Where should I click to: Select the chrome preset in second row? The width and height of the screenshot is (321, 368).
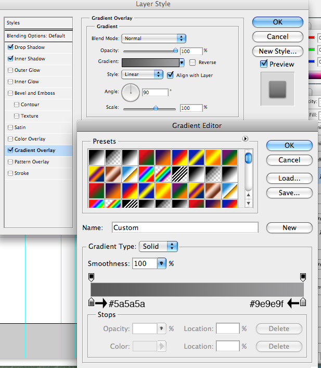click(130, 174)
